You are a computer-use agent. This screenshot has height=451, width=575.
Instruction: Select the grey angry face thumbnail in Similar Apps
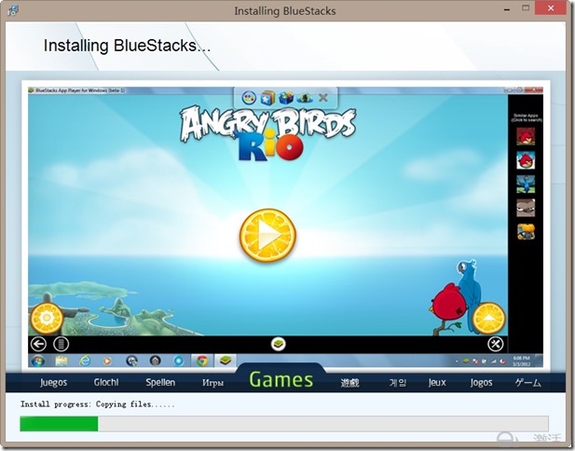[526, 208]
